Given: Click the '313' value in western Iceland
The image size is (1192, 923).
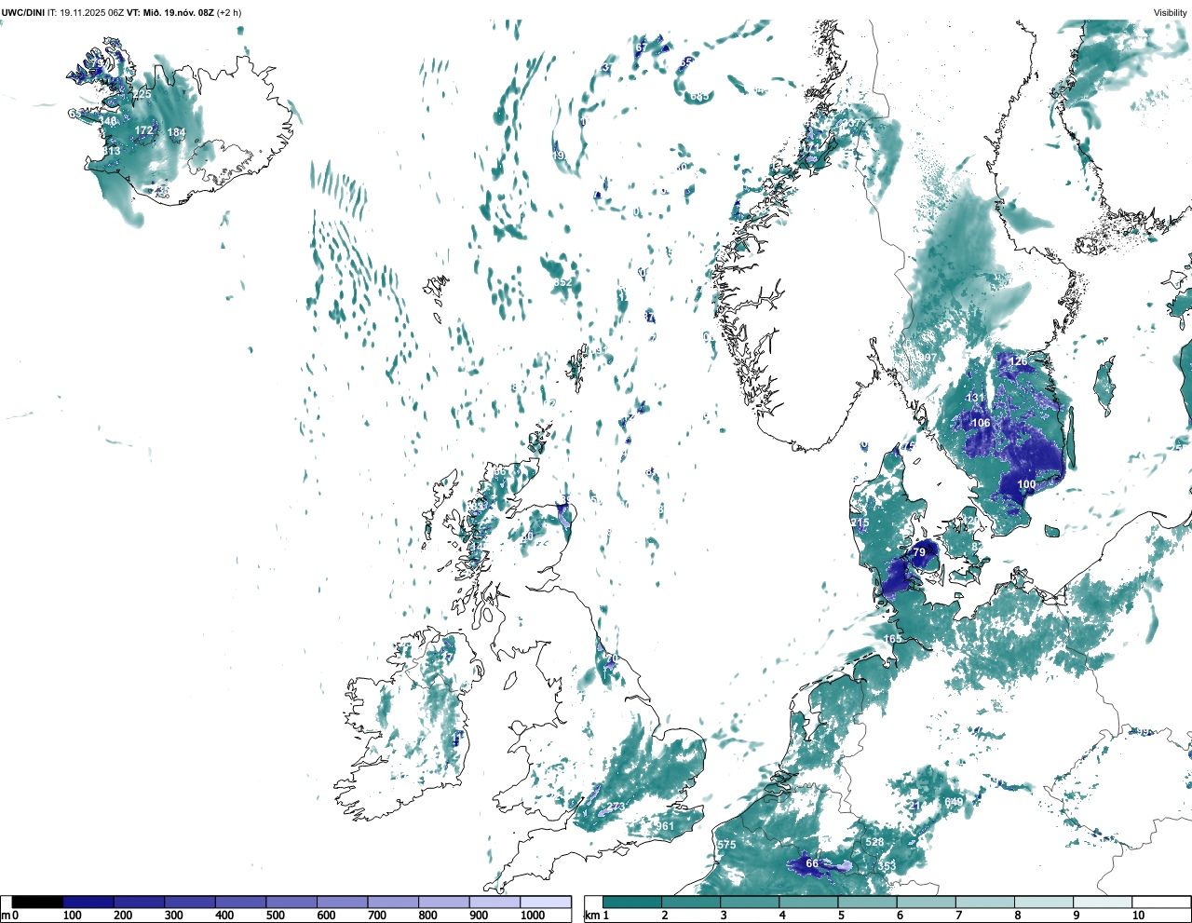Looking at the screenshot, I should 111,152.
